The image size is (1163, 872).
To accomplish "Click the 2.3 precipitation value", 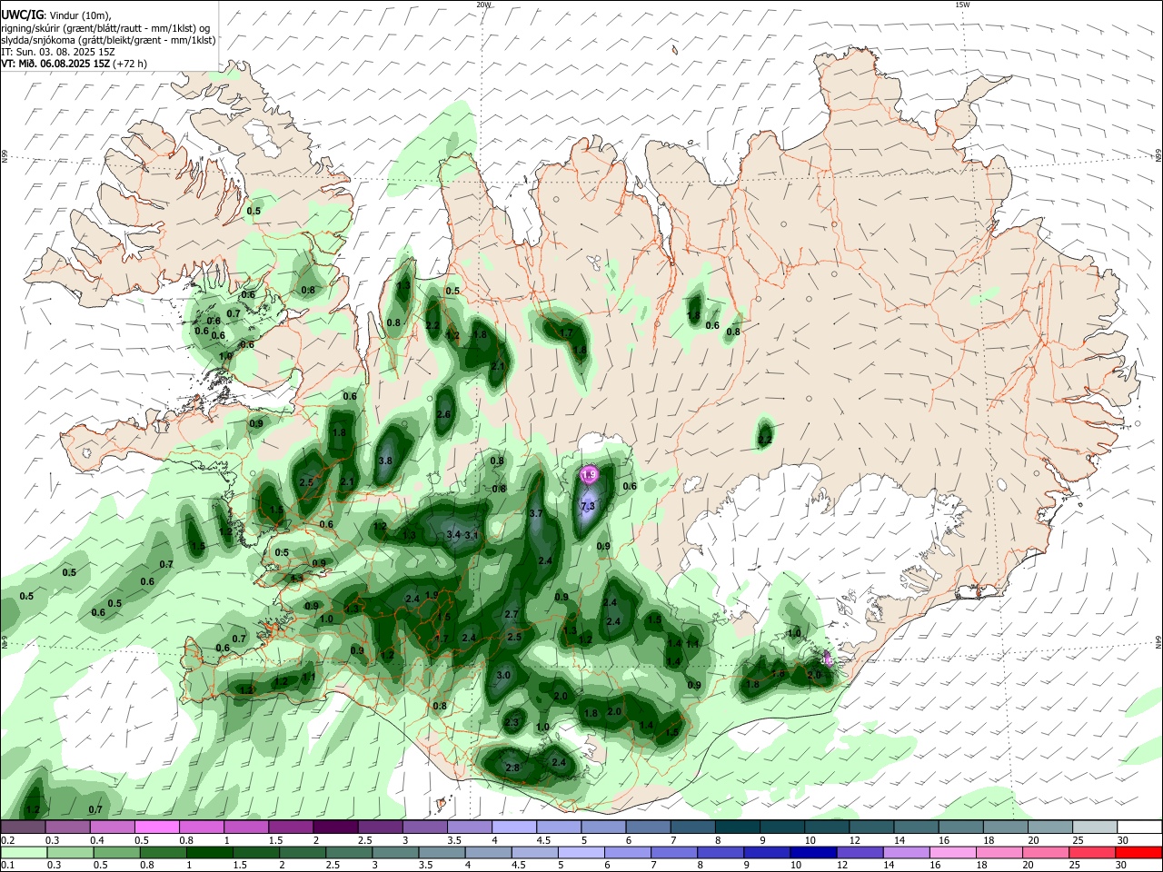I will pyautogui.click(x=512, y=722).
